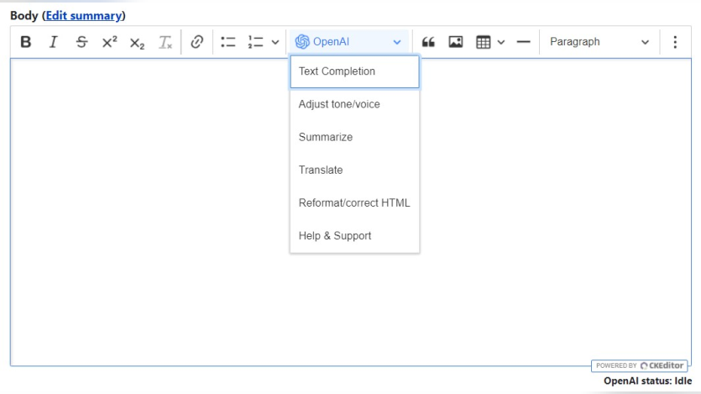Insert a link with the link icon
This screenshot has width=701, height=394.
coord(196,42)
